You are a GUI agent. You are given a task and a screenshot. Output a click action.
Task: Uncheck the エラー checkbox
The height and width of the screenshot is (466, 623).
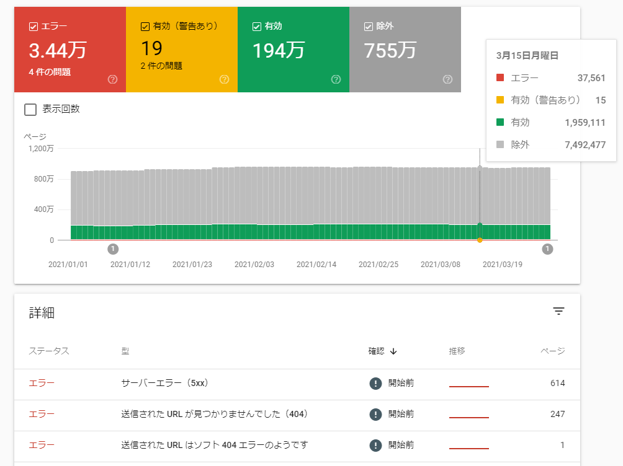(34, 27)
